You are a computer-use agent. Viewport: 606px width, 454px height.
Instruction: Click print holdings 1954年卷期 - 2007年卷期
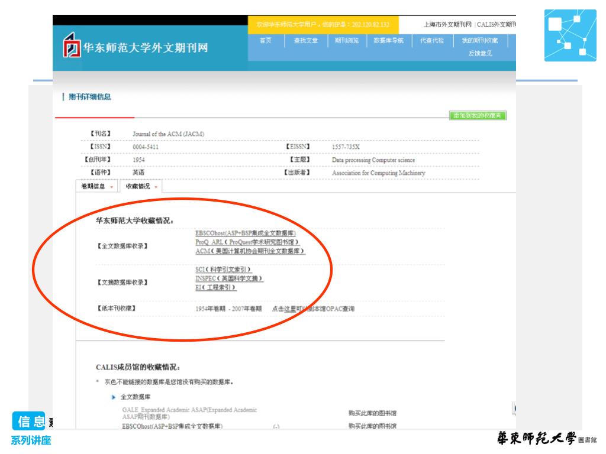tap(228, 309)
